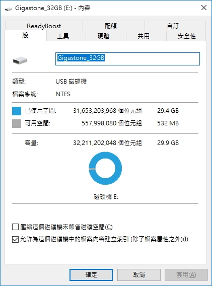212x286 pixels.
Task: Click the NTFS file system value
Action: point(63,94)
